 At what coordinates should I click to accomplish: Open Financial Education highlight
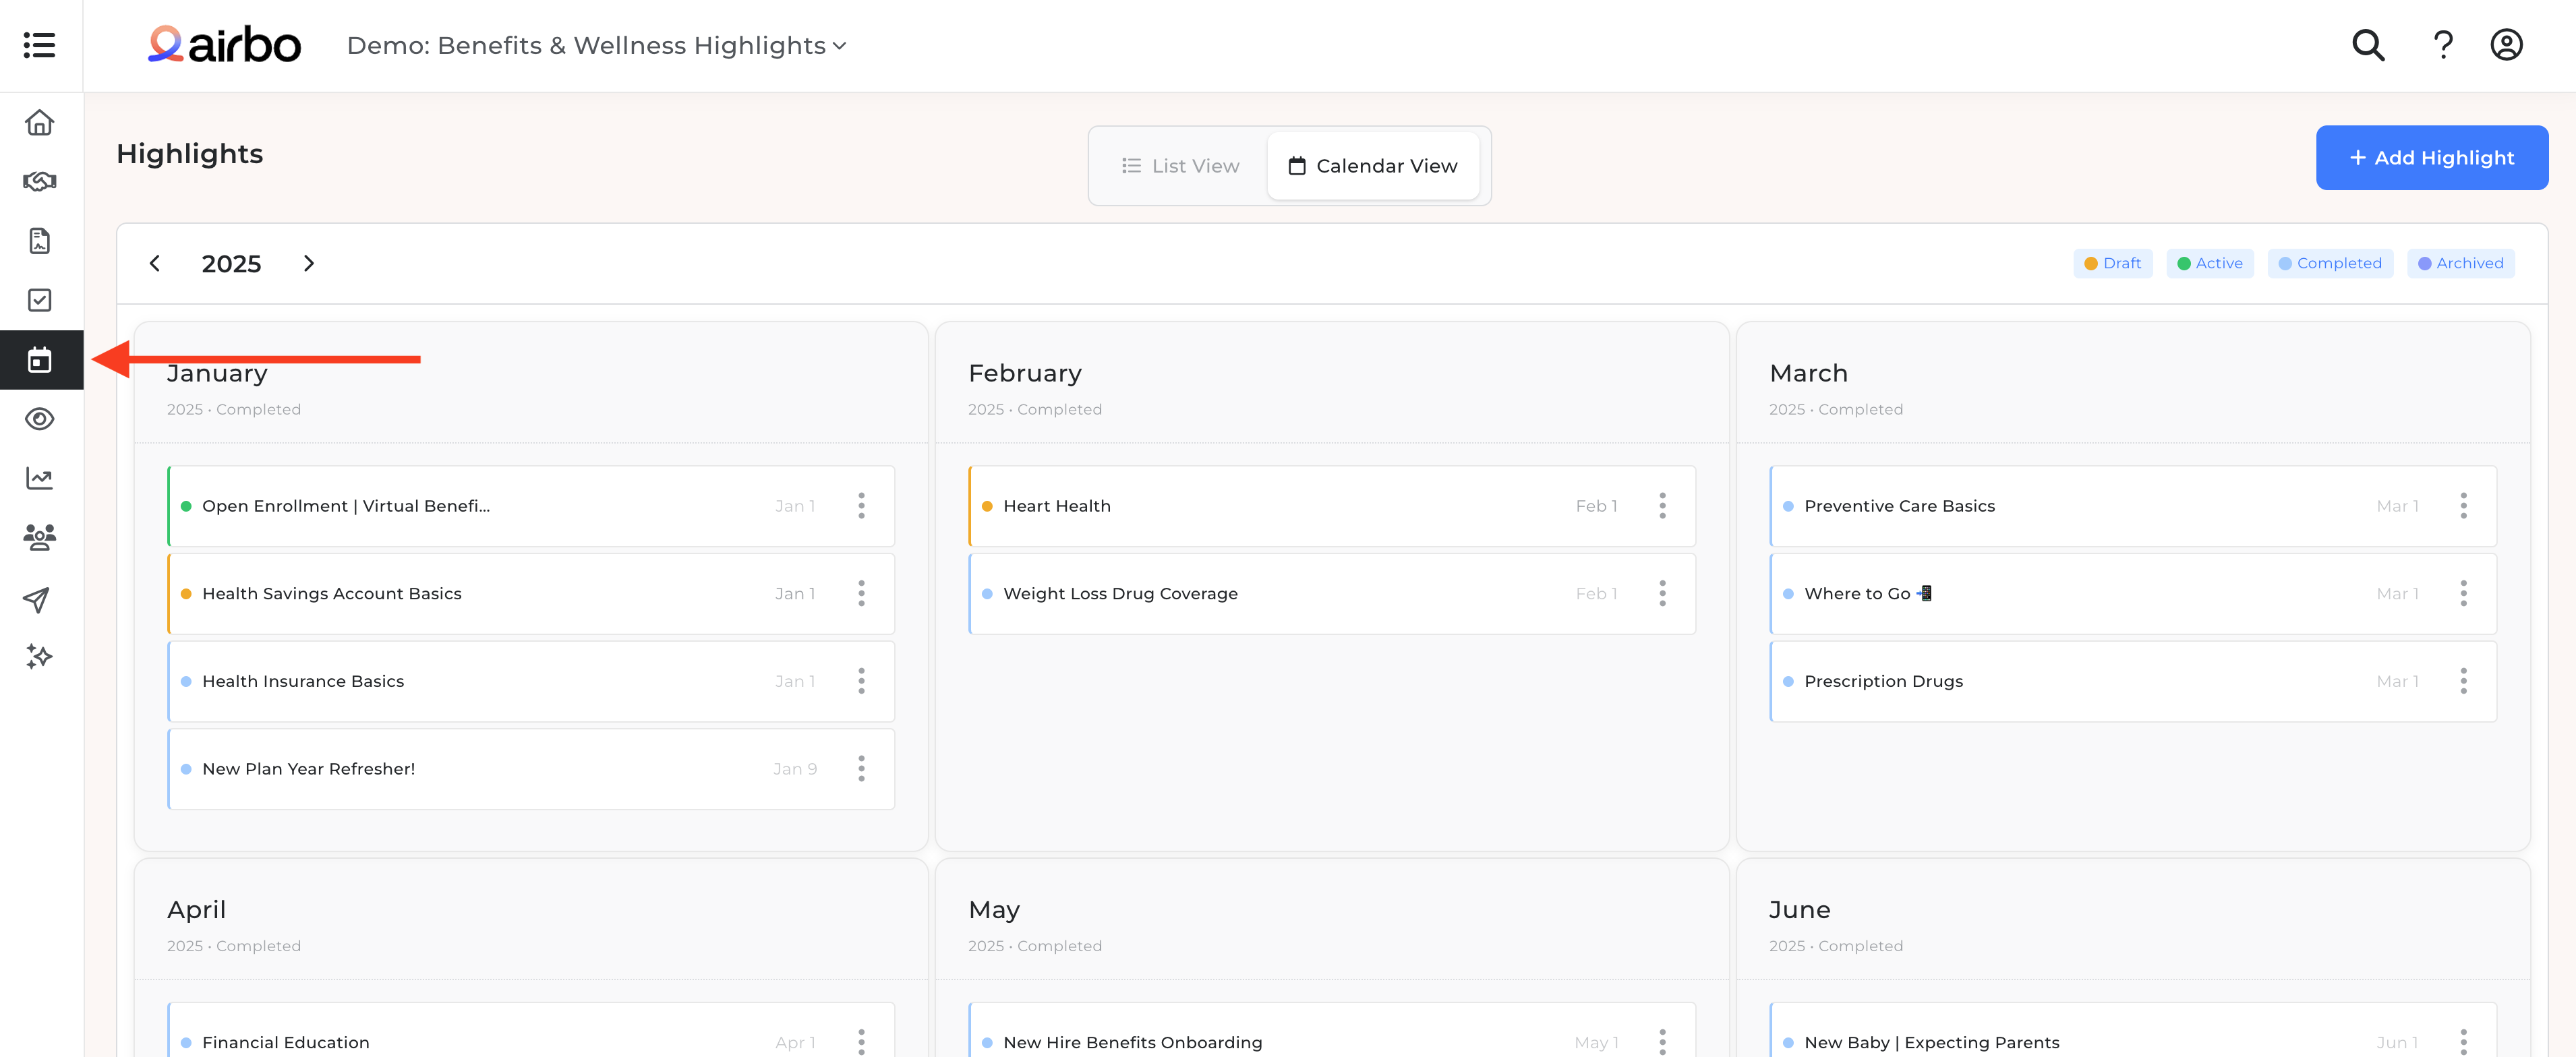click(x=531, y=1030)
